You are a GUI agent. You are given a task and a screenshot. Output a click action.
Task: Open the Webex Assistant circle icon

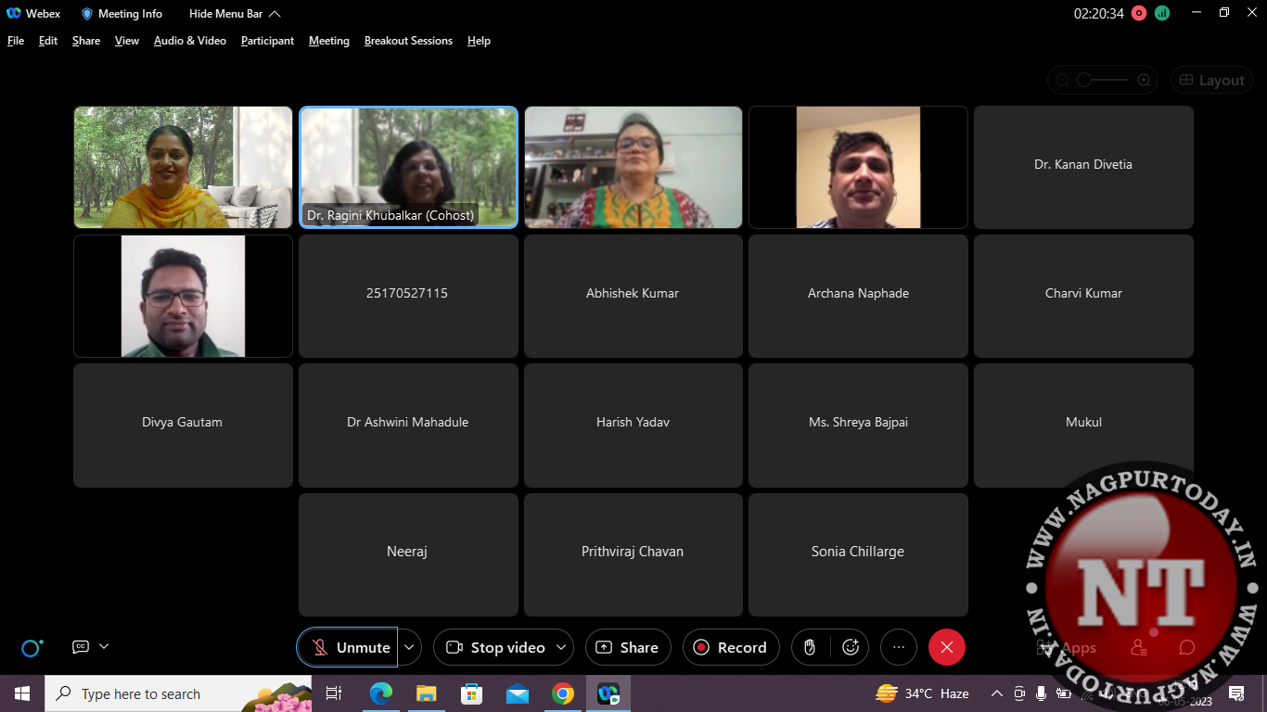(x=32, y=647)
